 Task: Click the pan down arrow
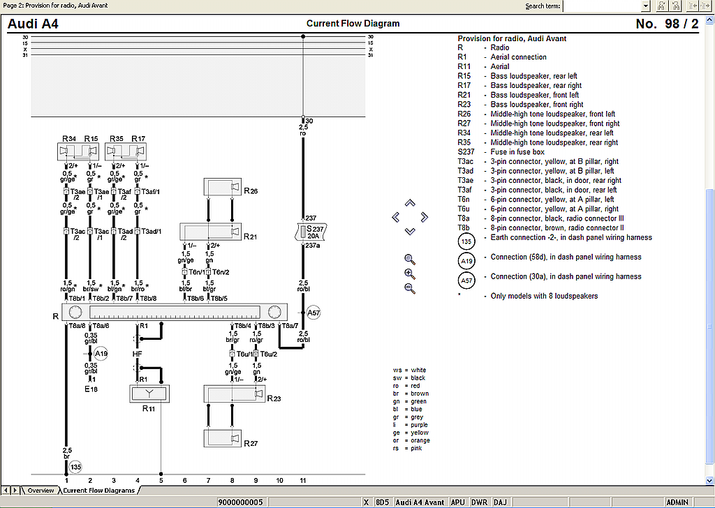[x=410, y=231]
